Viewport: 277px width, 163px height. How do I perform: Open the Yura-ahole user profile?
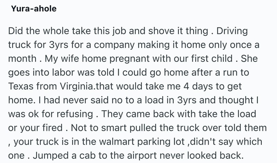tap(34, 10)
